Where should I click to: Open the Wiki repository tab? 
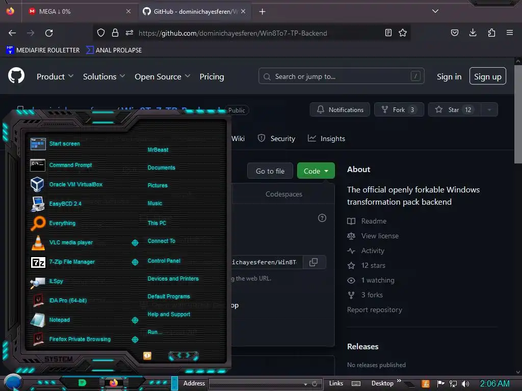238,138
